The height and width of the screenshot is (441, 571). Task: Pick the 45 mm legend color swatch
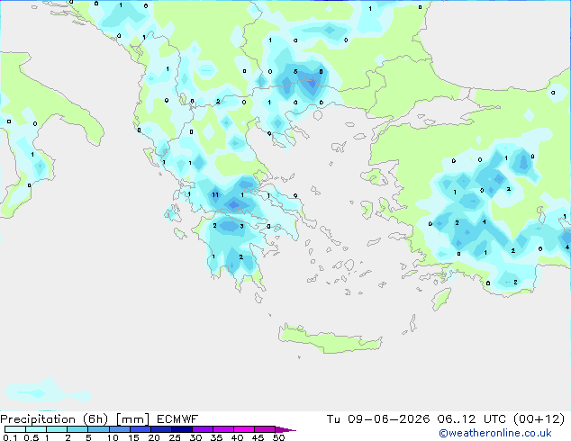265,429
